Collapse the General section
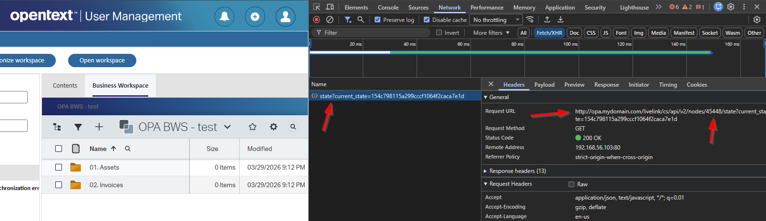 coord(486,97)
